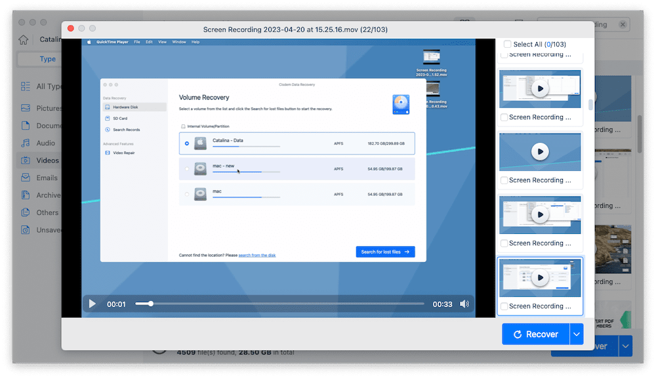This screenshot has height=378, width=656.
Task: Expand the Recover options dropdown arrow in preview
Action: [577, 334]
